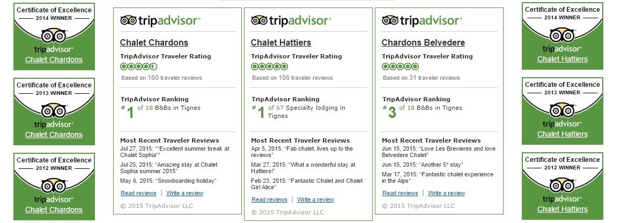Click the TripAdvisor logo in Chalet Hattiers widget
This screenshot has height=223, width=628.
point(291,20)
